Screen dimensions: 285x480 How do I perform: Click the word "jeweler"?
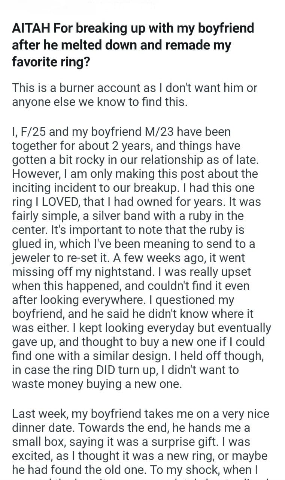34,258
